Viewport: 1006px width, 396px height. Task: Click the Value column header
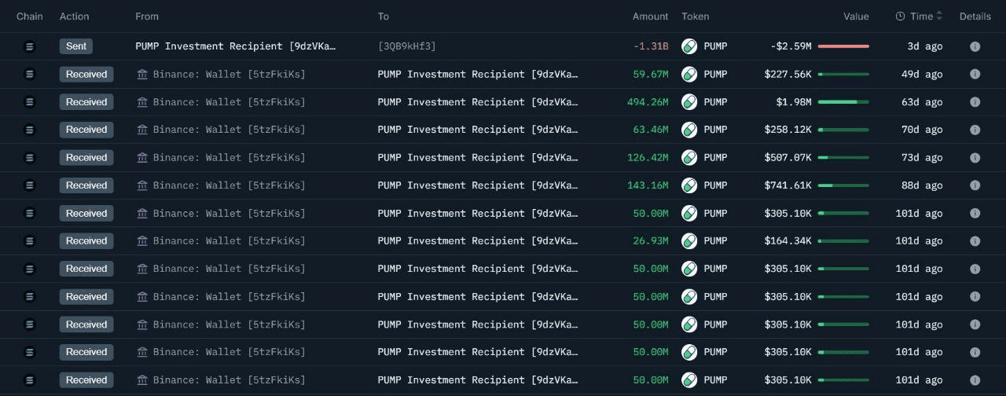pos(856,16)
